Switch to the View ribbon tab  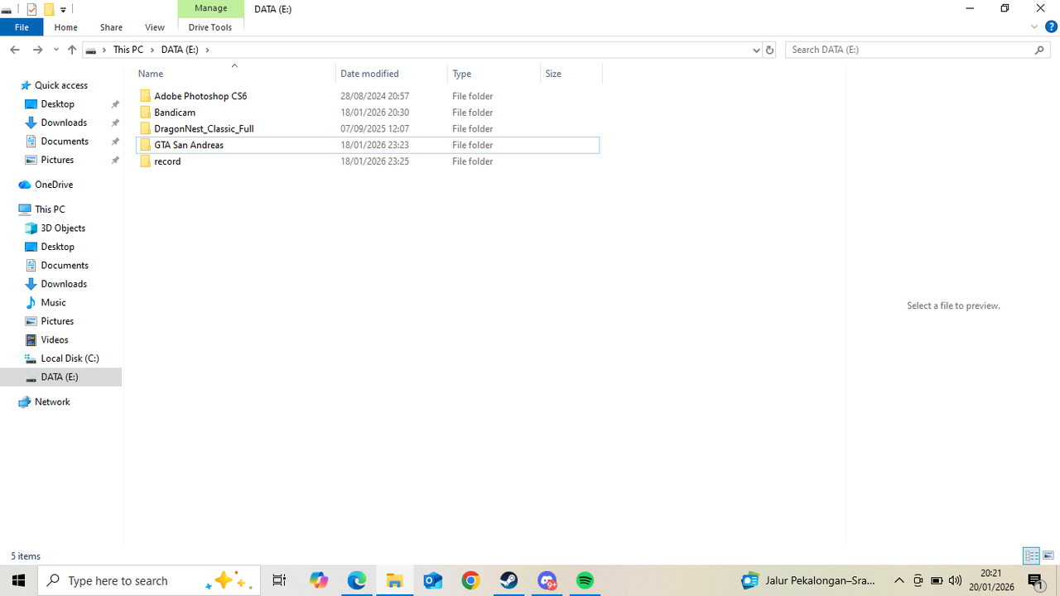(155, 27)
